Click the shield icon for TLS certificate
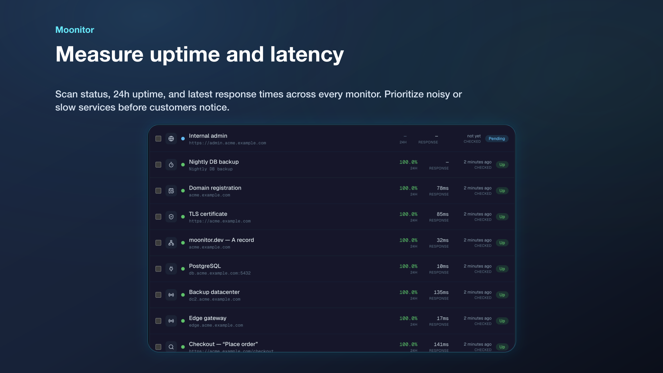The height and width of the screenshot is (373, 663). (171, 217)
